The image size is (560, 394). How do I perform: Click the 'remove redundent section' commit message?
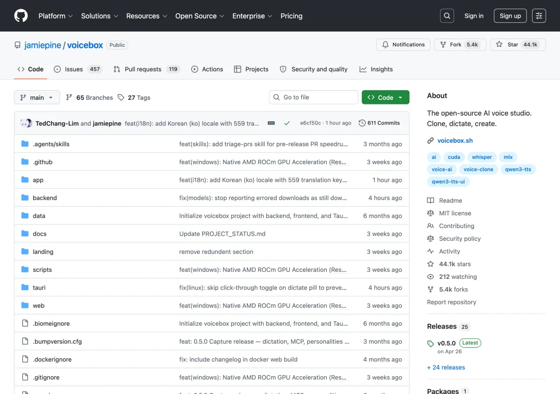click(216, 252)
